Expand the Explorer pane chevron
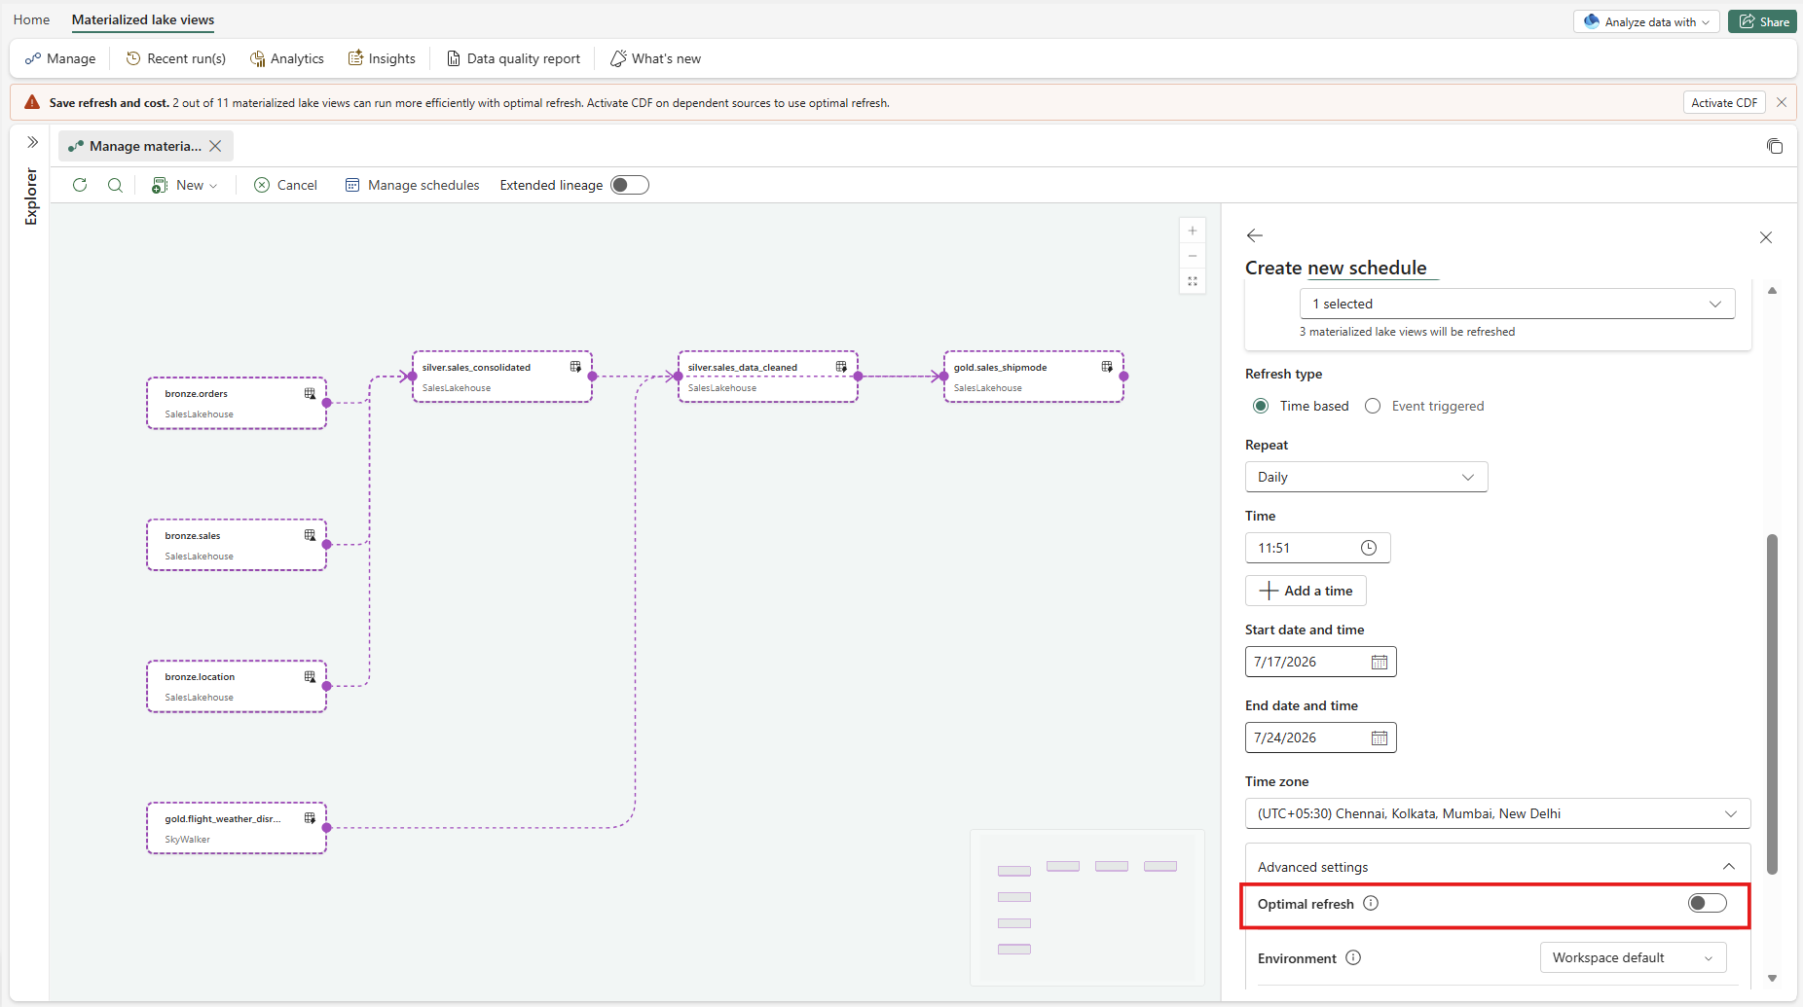This screenshot has height=1007, width=1803. coord(32,142)
